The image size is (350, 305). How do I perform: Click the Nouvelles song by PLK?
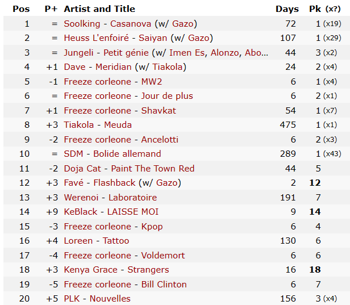[110, 299]
